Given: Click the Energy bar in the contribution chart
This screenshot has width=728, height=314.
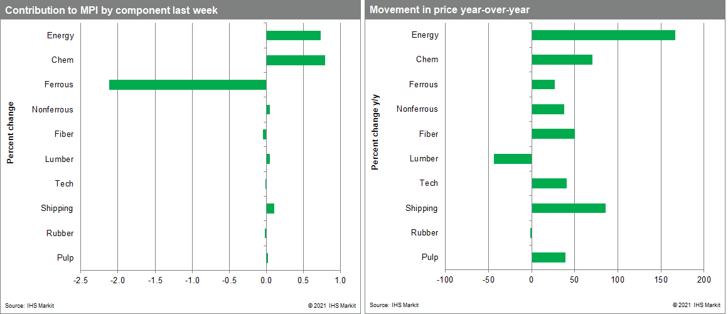Looking at the screenshot, I should [293, 36].
